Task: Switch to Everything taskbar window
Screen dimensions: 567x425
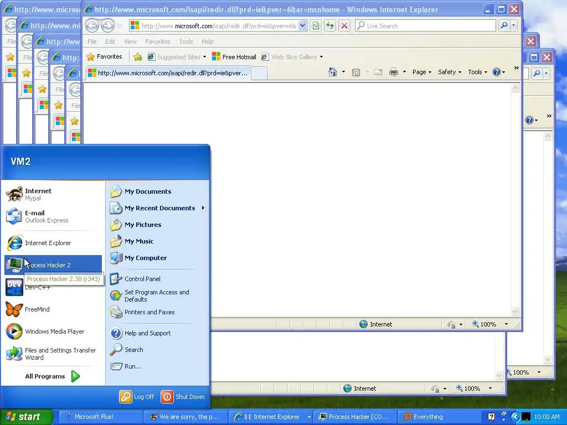Action: point(439,417)
